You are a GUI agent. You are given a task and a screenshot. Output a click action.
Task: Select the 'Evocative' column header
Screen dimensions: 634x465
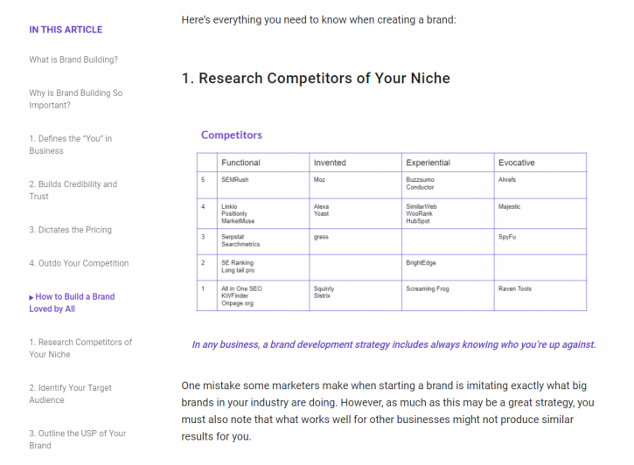click(x=540, y=163)
